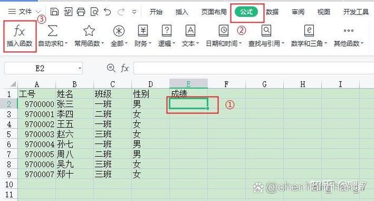This screenshot has height=201, width=374.
Task: Select the 公式 (Formulas) tab
Action: tap(247, 12)
